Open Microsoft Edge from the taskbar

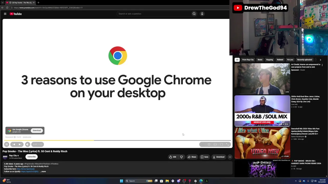click(x=201, y=181)
